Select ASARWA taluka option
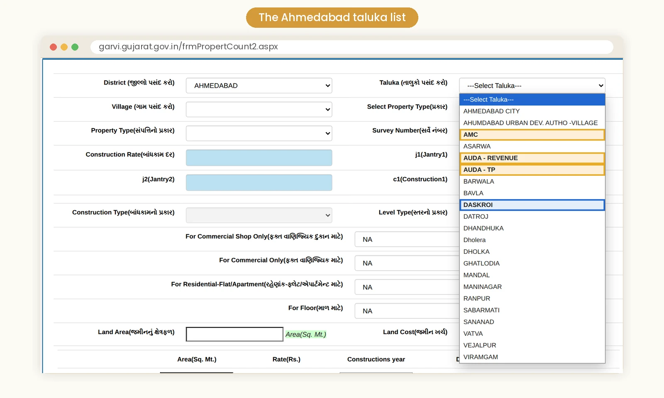Screen dimensions: 664x398 click(x=532, y=146)
